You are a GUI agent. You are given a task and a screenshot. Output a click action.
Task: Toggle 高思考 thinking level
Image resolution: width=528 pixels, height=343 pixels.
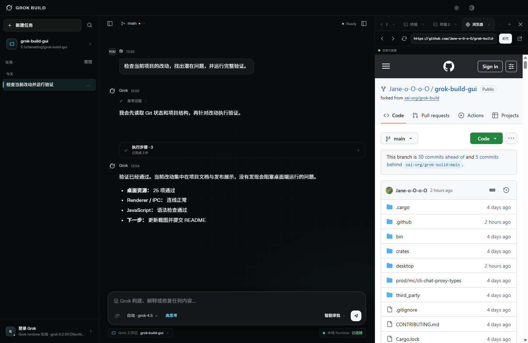coord(171,315)
